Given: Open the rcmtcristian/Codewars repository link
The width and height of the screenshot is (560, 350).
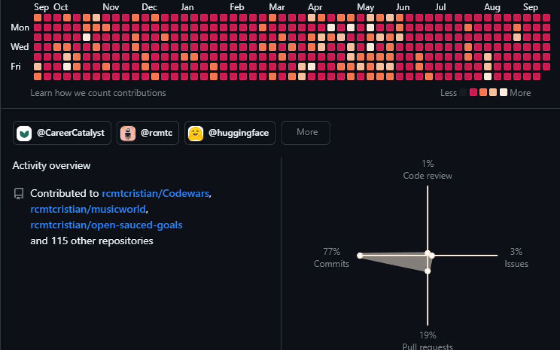Looking at the screenshot, I should (155, 193).
